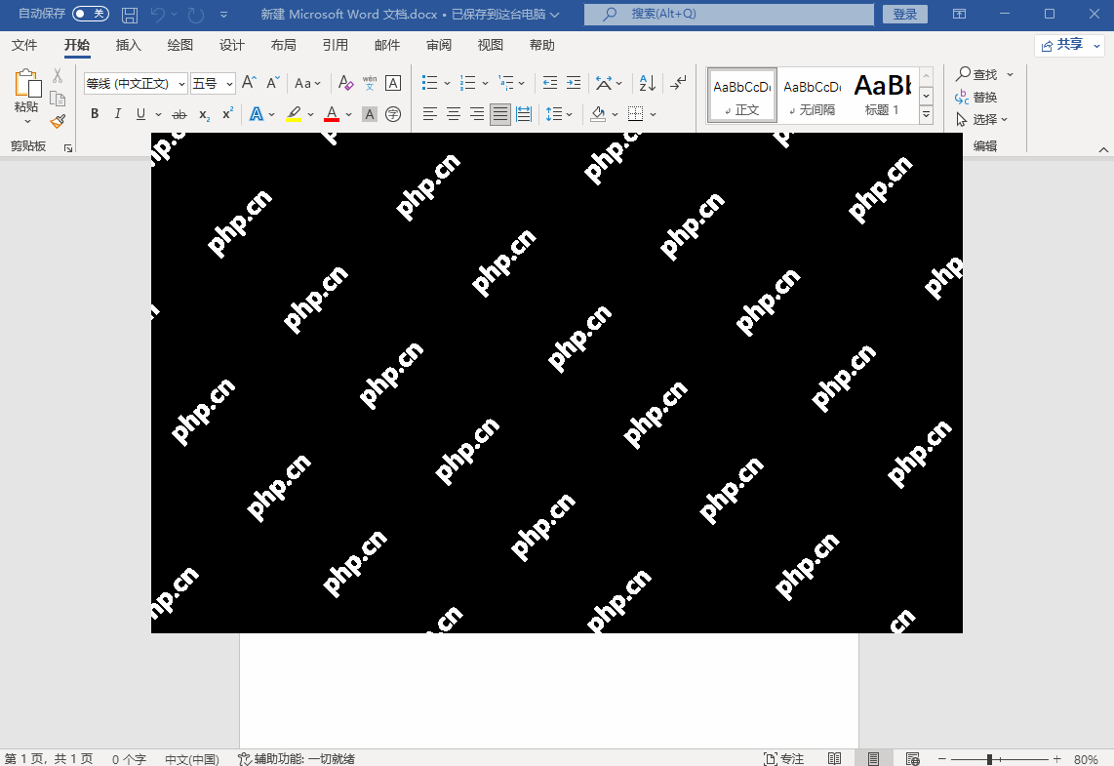Show or hide paragraph marks
This screenshot has height=766, width=1114.
pos(679,84)
